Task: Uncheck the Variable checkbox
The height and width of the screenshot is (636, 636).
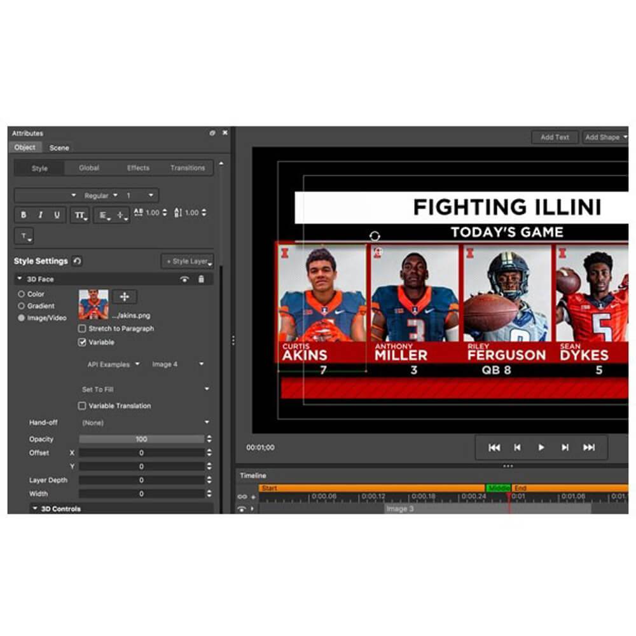Action: 82,342
